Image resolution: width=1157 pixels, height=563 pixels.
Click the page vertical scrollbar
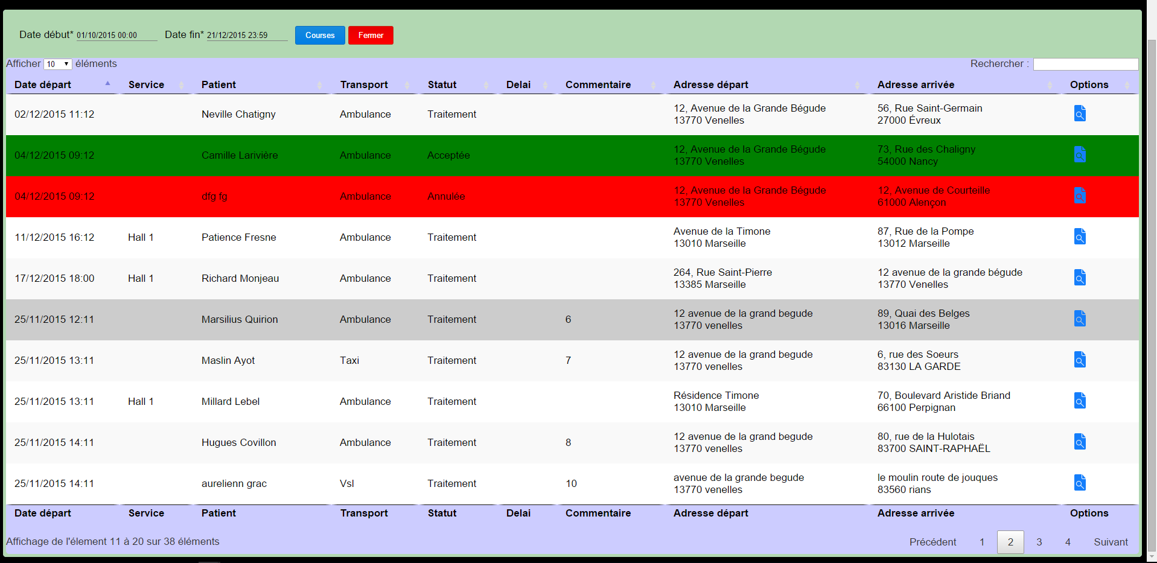click(1152, 296)
